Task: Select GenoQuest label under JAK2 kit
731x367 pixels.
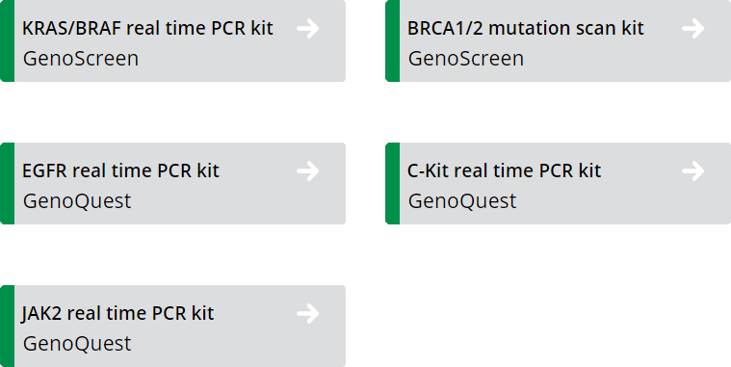Action: [x=77, y=344]
